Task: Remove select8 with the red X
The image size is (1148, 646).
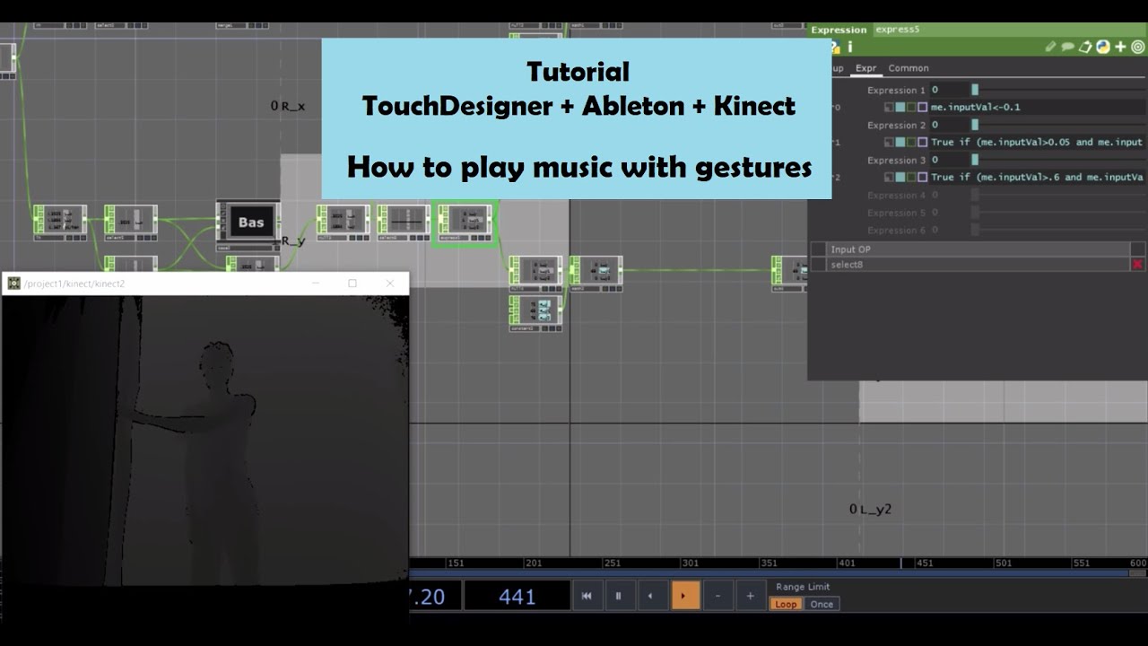Action: click(1138, 265)
